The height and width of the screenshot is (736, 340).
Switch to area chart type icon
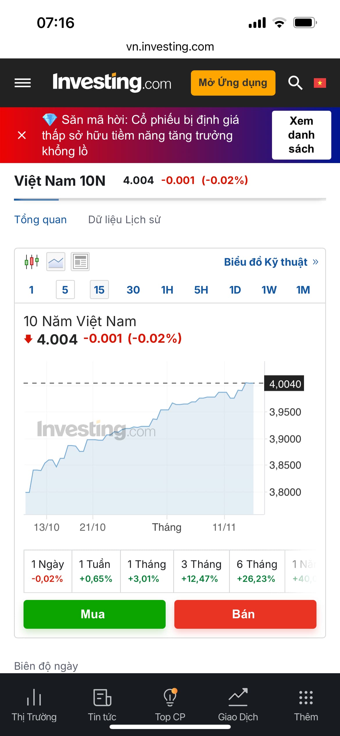click(56, 262)
